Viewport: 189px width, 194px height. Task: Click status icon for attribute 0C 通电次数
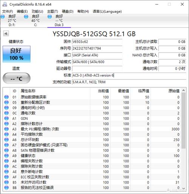click(6, 113)
